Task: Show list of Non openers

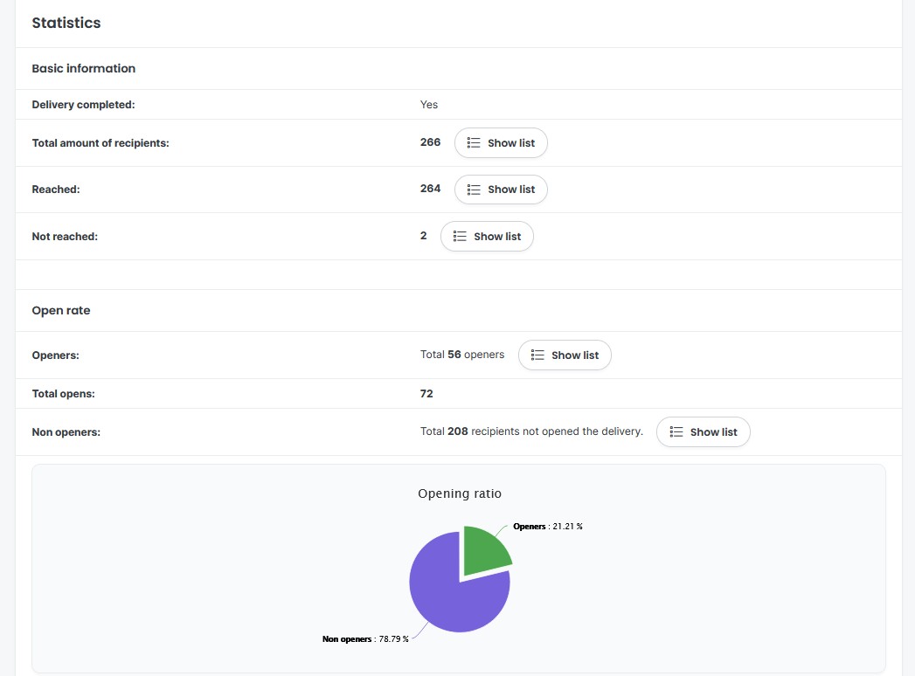Action: click(x=704, y=432)
